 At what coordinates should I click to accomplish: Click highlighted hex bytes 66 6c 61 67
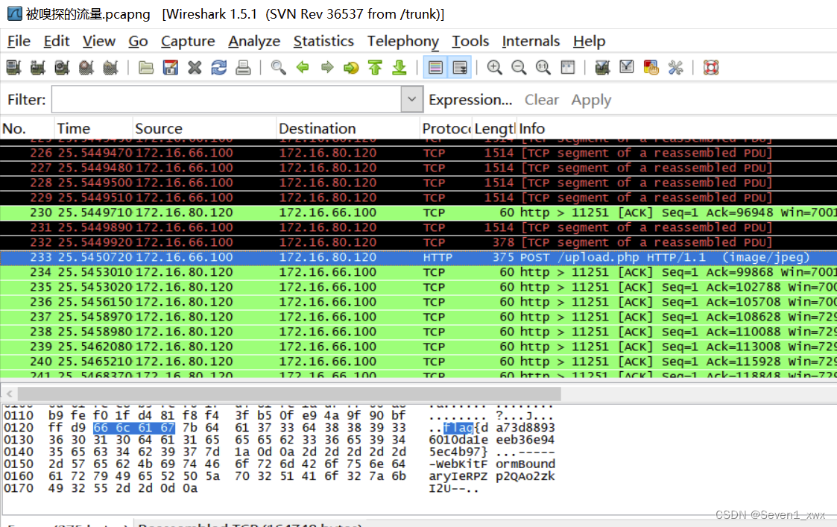[133, 428]
